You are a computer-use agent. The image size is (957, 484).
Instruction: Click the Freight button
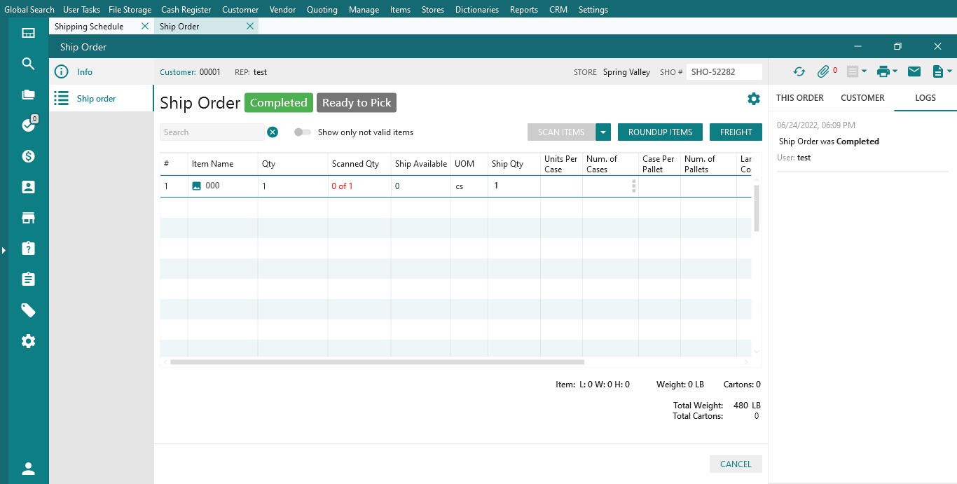(x=736, y=132)
